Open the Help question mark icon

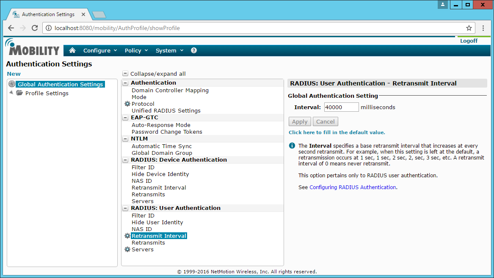[x=194, y=50]
